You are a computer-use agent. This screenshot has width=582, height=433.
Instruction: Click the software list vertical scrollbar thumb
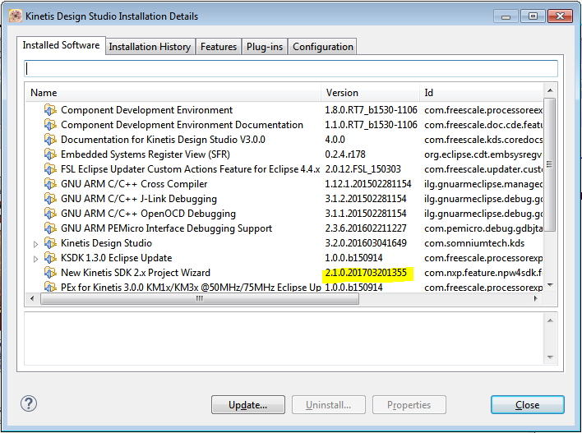click(550, 164)
